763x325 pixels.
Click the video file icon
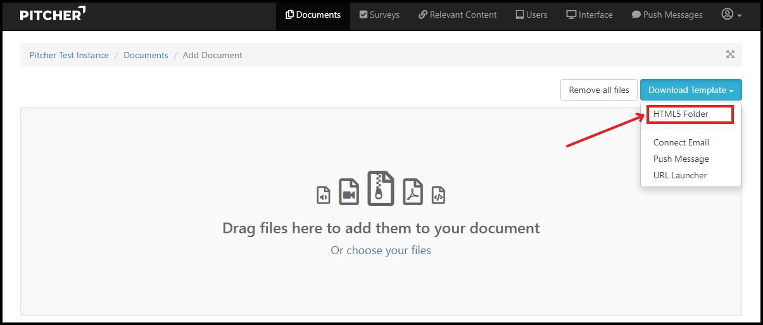pyautogui.click(x=348, y=192)
